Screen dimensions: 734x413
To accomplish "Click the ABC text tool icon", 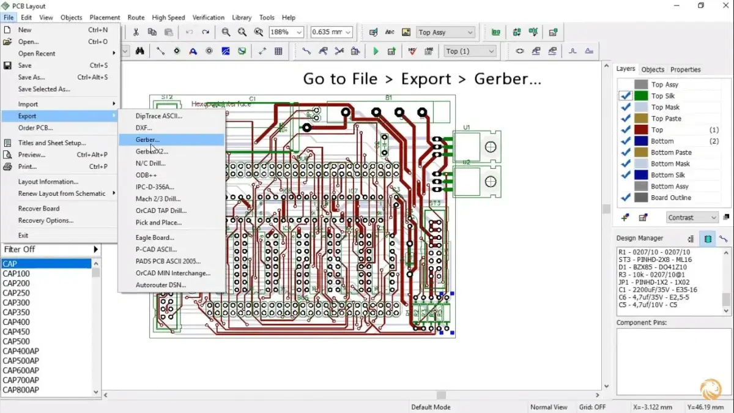I will pyautogui.click(x=390, y=32).
